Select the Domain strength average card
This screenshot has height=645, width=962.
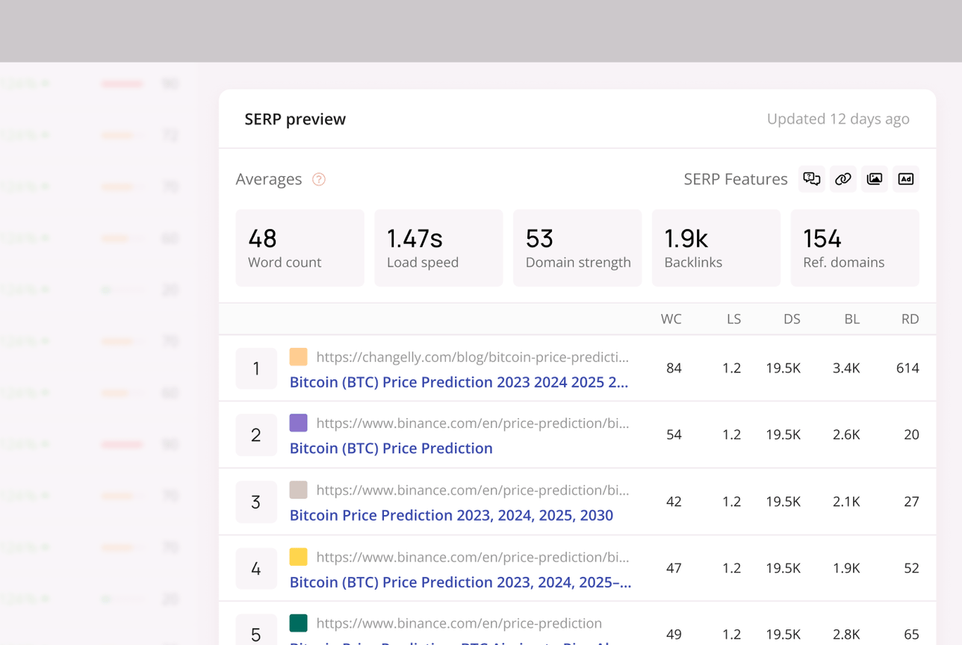[577, 248]
